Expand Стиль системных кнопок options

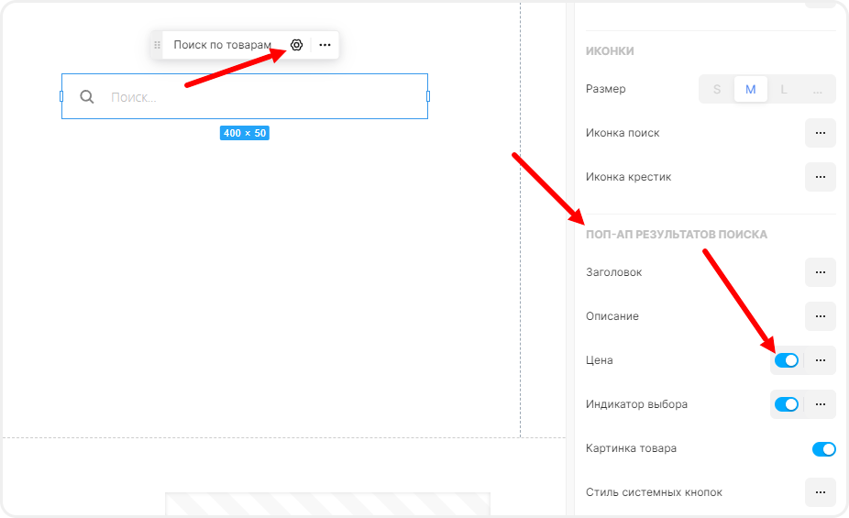tap(820, 492)
